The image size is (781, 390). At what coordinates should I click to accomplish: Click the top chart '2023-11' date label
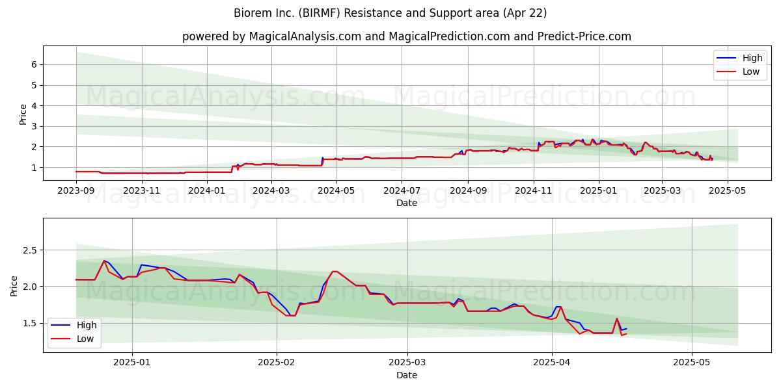click(141, 191)
